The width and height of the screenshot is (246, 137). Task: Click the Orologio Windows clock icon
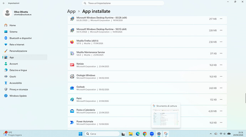coord(72,77)
